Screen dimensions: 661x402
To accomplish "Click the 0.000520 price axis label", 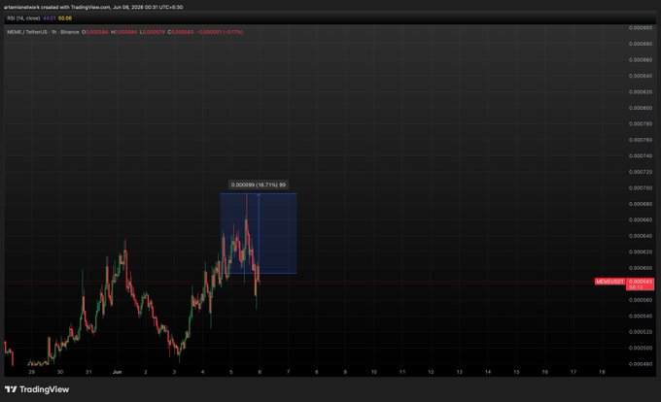I will (x=641, y=332).
